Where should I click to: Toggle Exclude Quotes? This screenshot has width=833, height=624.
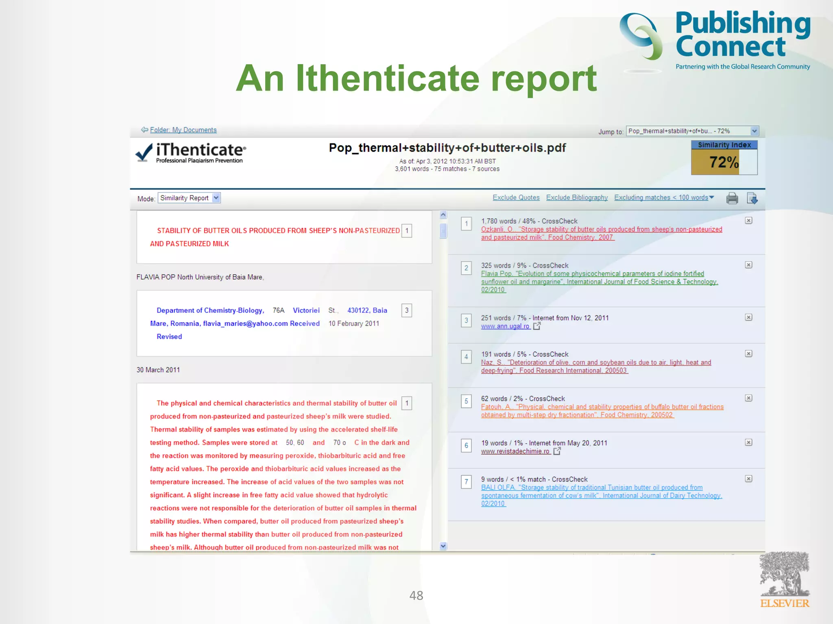pos(516,197)
